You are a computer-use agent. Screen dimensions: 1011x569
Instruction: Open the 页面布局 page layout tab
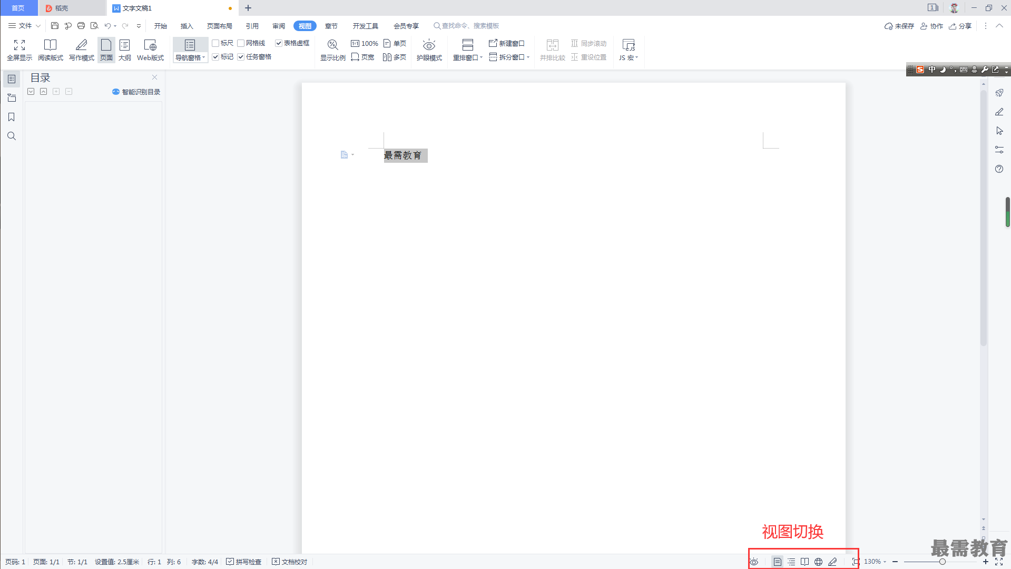point(220,26)
